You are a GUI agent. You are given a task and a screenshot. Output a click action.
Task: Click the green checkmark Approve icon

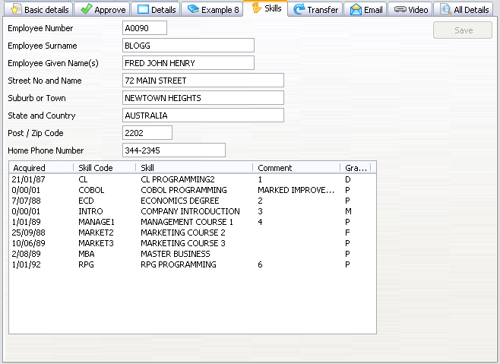point(86,9)
